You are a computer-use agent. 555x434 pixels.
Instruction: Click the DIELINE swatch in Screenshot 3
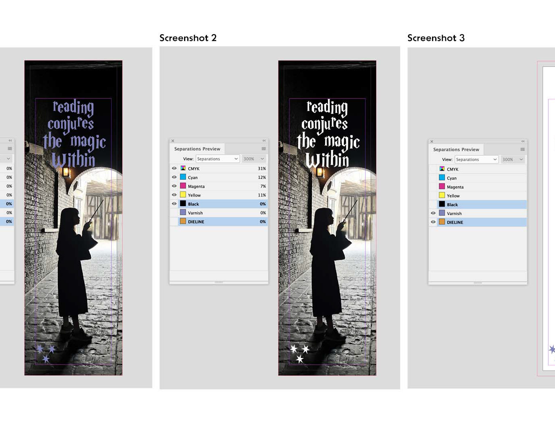[442, 222]
